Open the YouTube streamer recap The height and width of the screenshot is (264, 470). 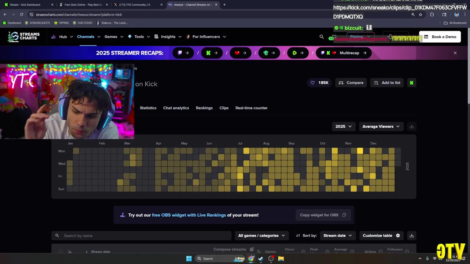(x=241, y=53)
